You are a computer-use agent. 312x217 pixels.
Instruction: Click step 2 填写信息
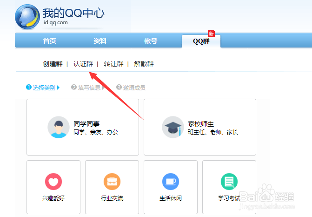88,88
